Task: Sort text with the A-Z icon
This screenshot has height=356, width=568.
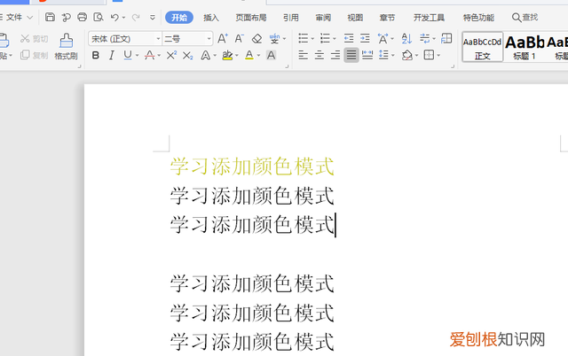Action: coord(406,38)
